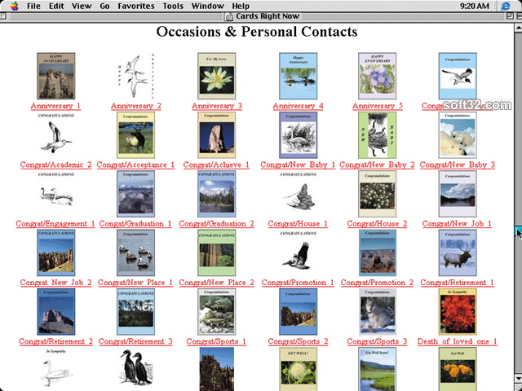Select the elk Congrat/Acceptance 1 card image

136,135
